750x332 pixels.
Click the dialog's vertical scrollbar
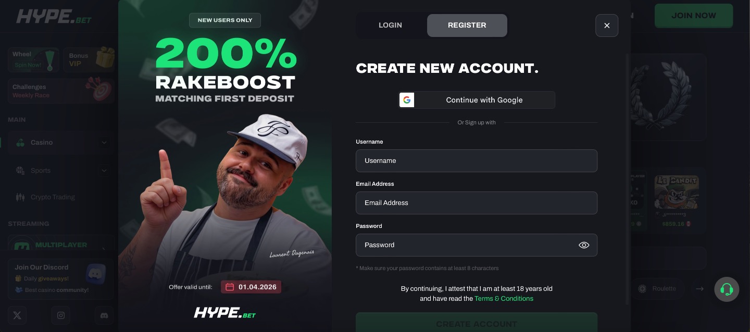click(x=627, y=177)
